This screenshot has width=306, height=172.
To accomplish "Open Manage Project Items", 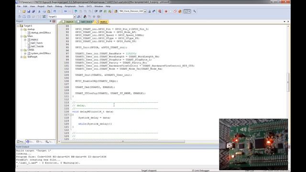I will [x=85, y=17].
